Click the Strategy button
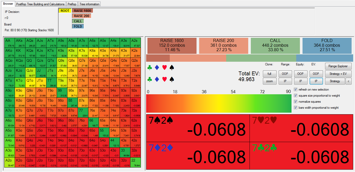Viewport: 355px width, 172px height. click(335, 81)
